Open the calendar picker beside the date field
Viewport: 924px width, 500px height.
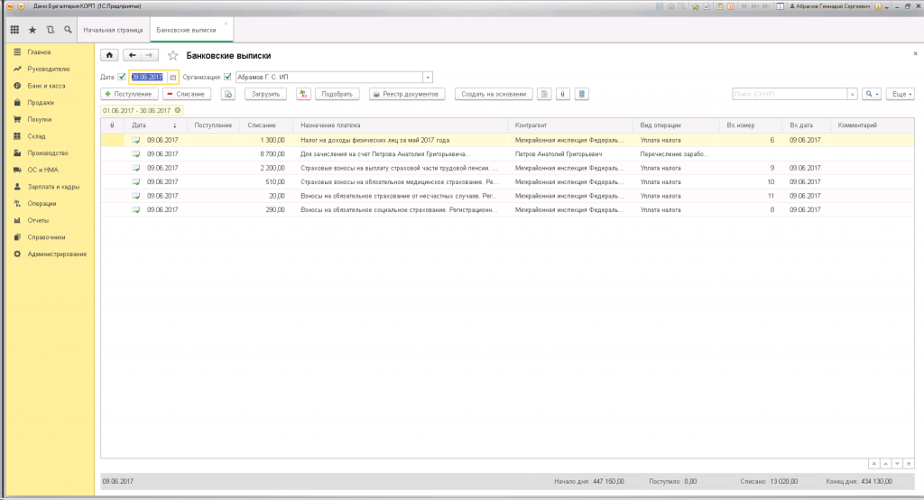(x=172, y=78)
